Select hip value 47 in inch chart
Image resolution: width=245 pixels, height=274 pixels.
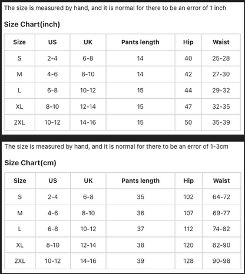[x=188, y=106]
